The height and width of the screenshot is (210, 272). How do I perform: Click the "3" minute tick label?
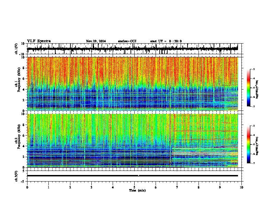tap(91, 187)
